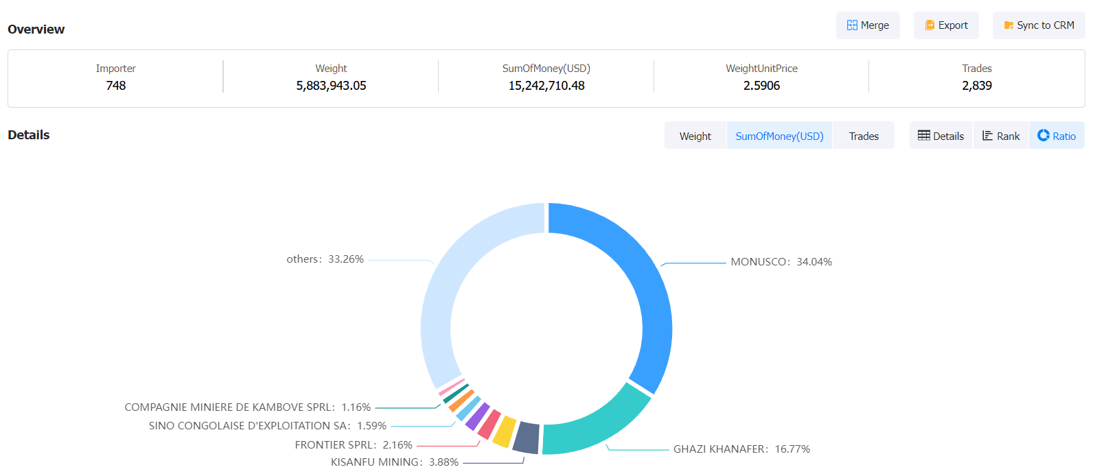Click the yellow donut segment
Screen dimensions: 1095x476
click(x=505, y=431)
